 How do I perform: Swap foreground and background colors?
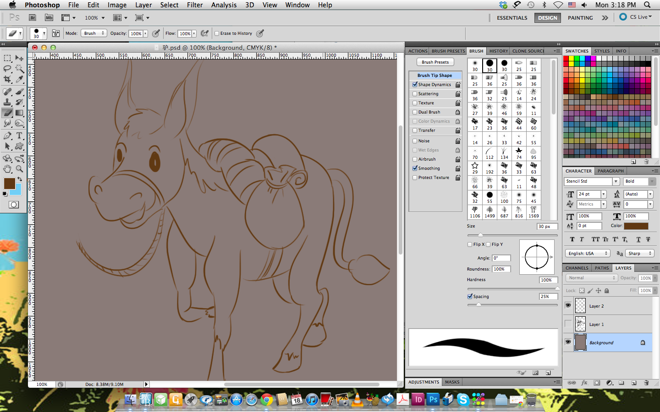point(19,178)
